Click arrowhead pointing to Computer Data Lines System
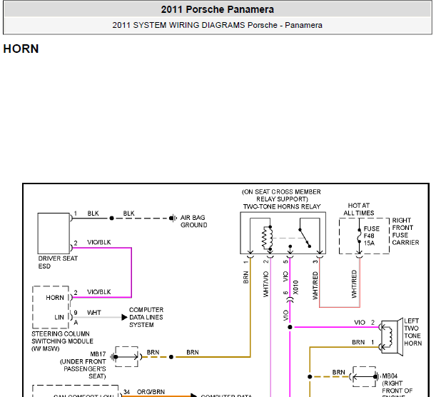 [125, 317]
